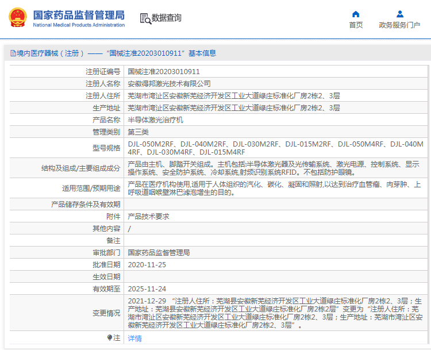Click the lightbulb icon beside 注

click(110, 337)
